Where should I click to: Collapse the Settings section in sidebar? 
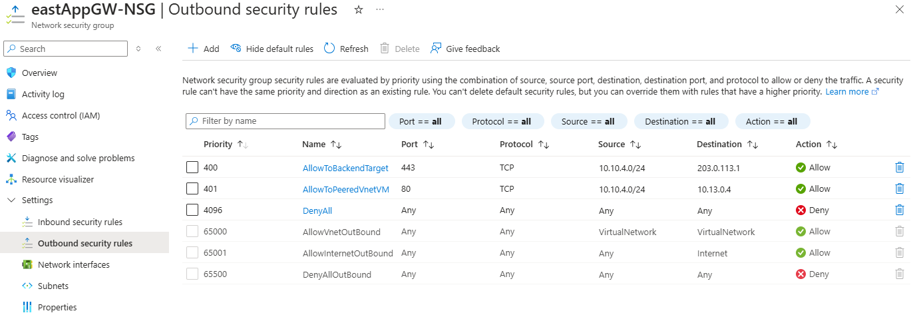click(x=11, y=200)
